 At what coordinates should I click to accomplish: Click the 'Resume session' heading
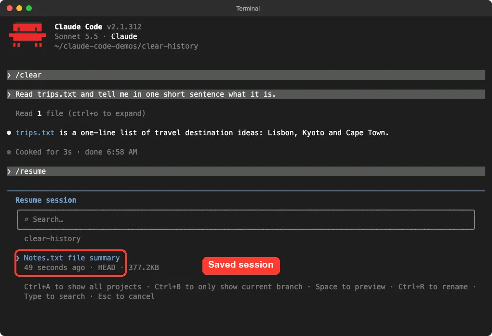(x=46, y=200)
